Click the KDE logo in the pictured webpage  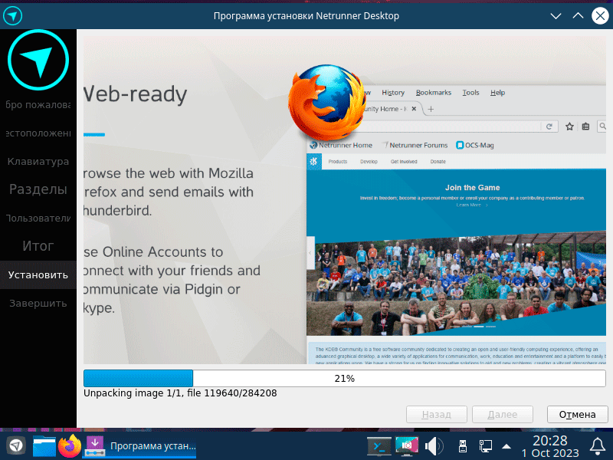click(x=314, y=162)
